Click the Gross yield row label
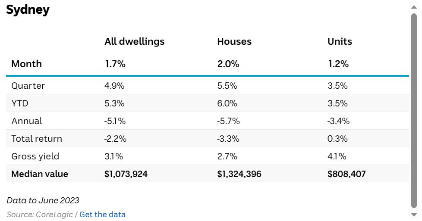Image resolution: width=422 pixels, height=221 pixels. pyautogui.click(x=35, y=156)
